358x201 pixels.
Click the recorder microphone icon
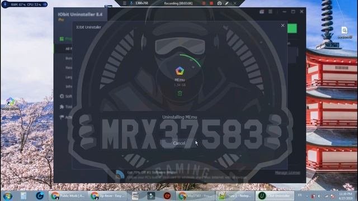131,3
